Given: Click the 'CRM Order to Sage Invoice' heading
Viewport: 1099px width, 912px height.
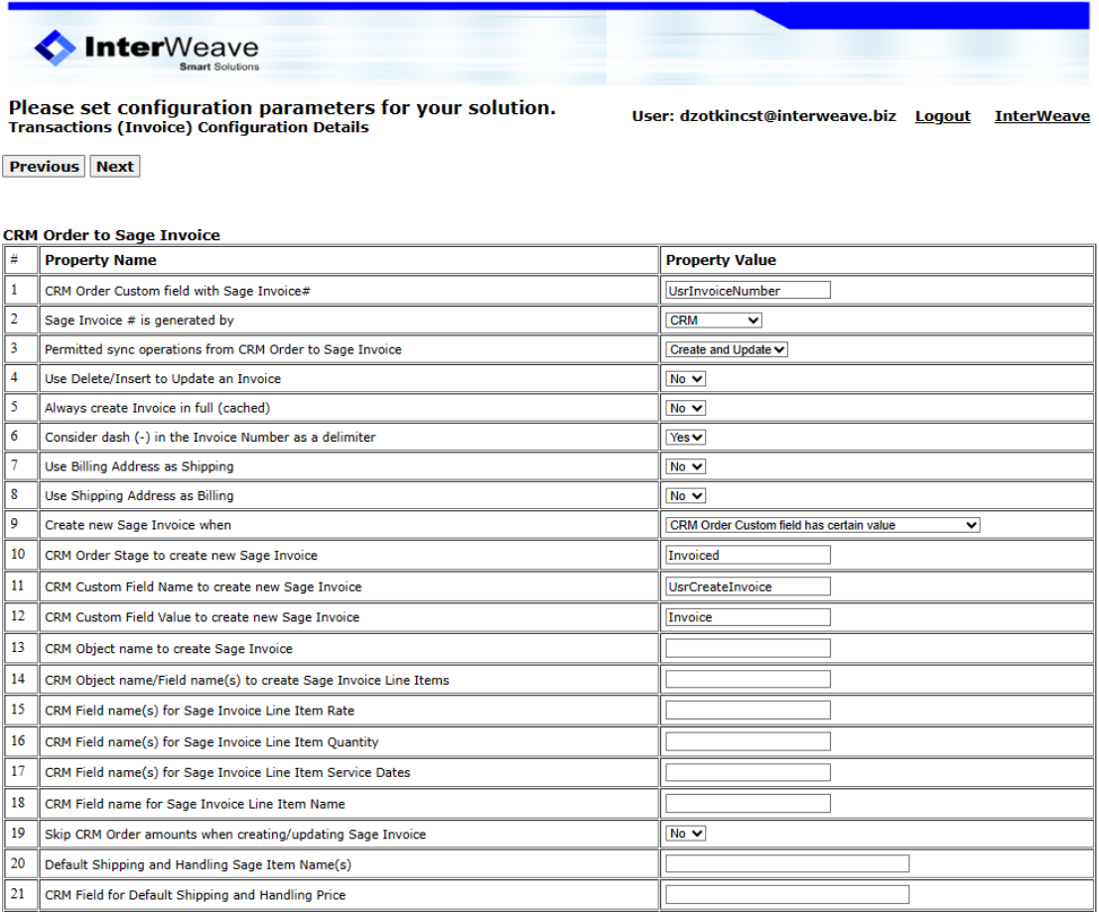Looking at the screenshot, I should 111,235.
